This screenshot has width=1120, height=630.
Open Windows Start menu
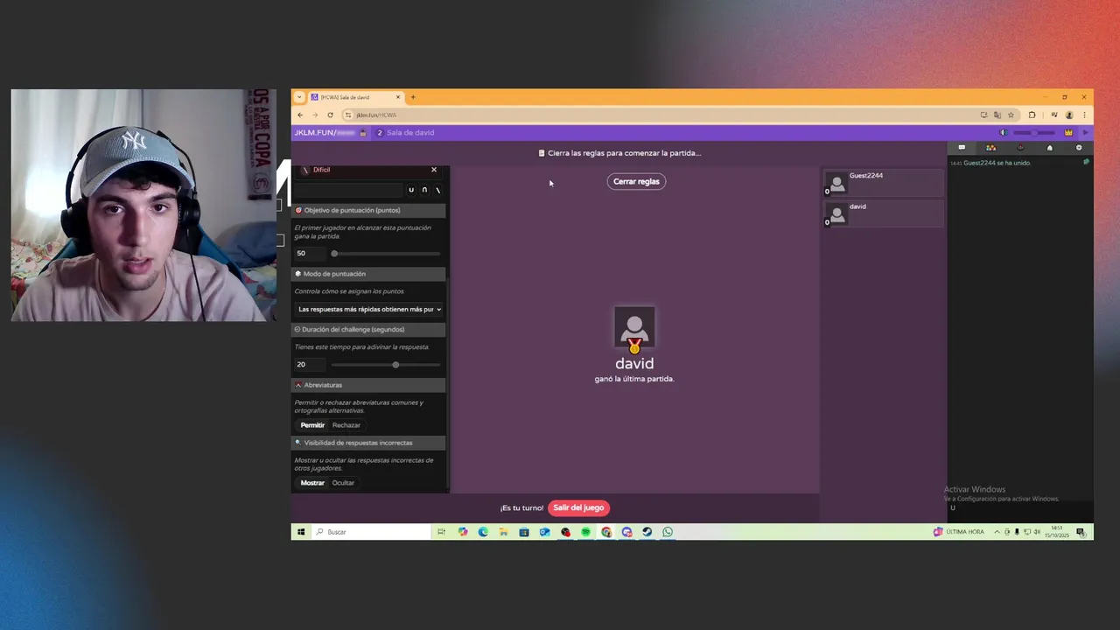coord(301,532)
